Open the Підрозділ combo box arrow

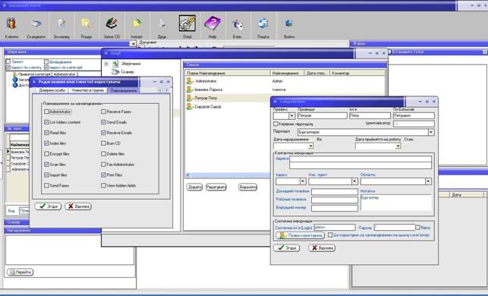(x=431, y=132)
